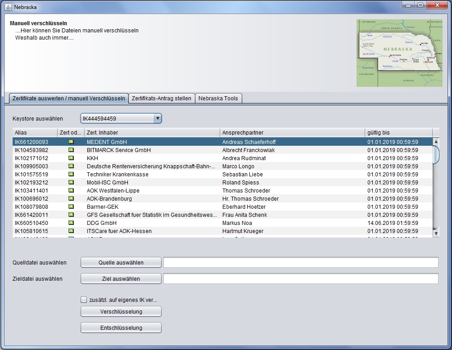Click certificate icon in Barmer-GEK row
Image resolution: width=452 pixels, height=350 pixels.
click(71, 206)
